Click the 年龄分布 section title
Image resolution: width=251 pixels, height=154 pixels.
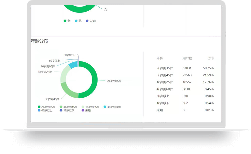39,41
